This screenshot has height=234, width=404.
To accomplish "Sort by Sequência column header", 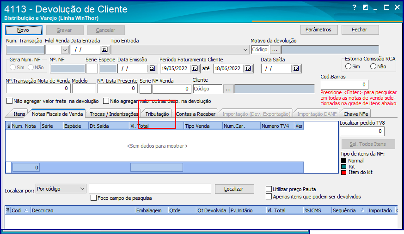I will [x=349, y=210].
